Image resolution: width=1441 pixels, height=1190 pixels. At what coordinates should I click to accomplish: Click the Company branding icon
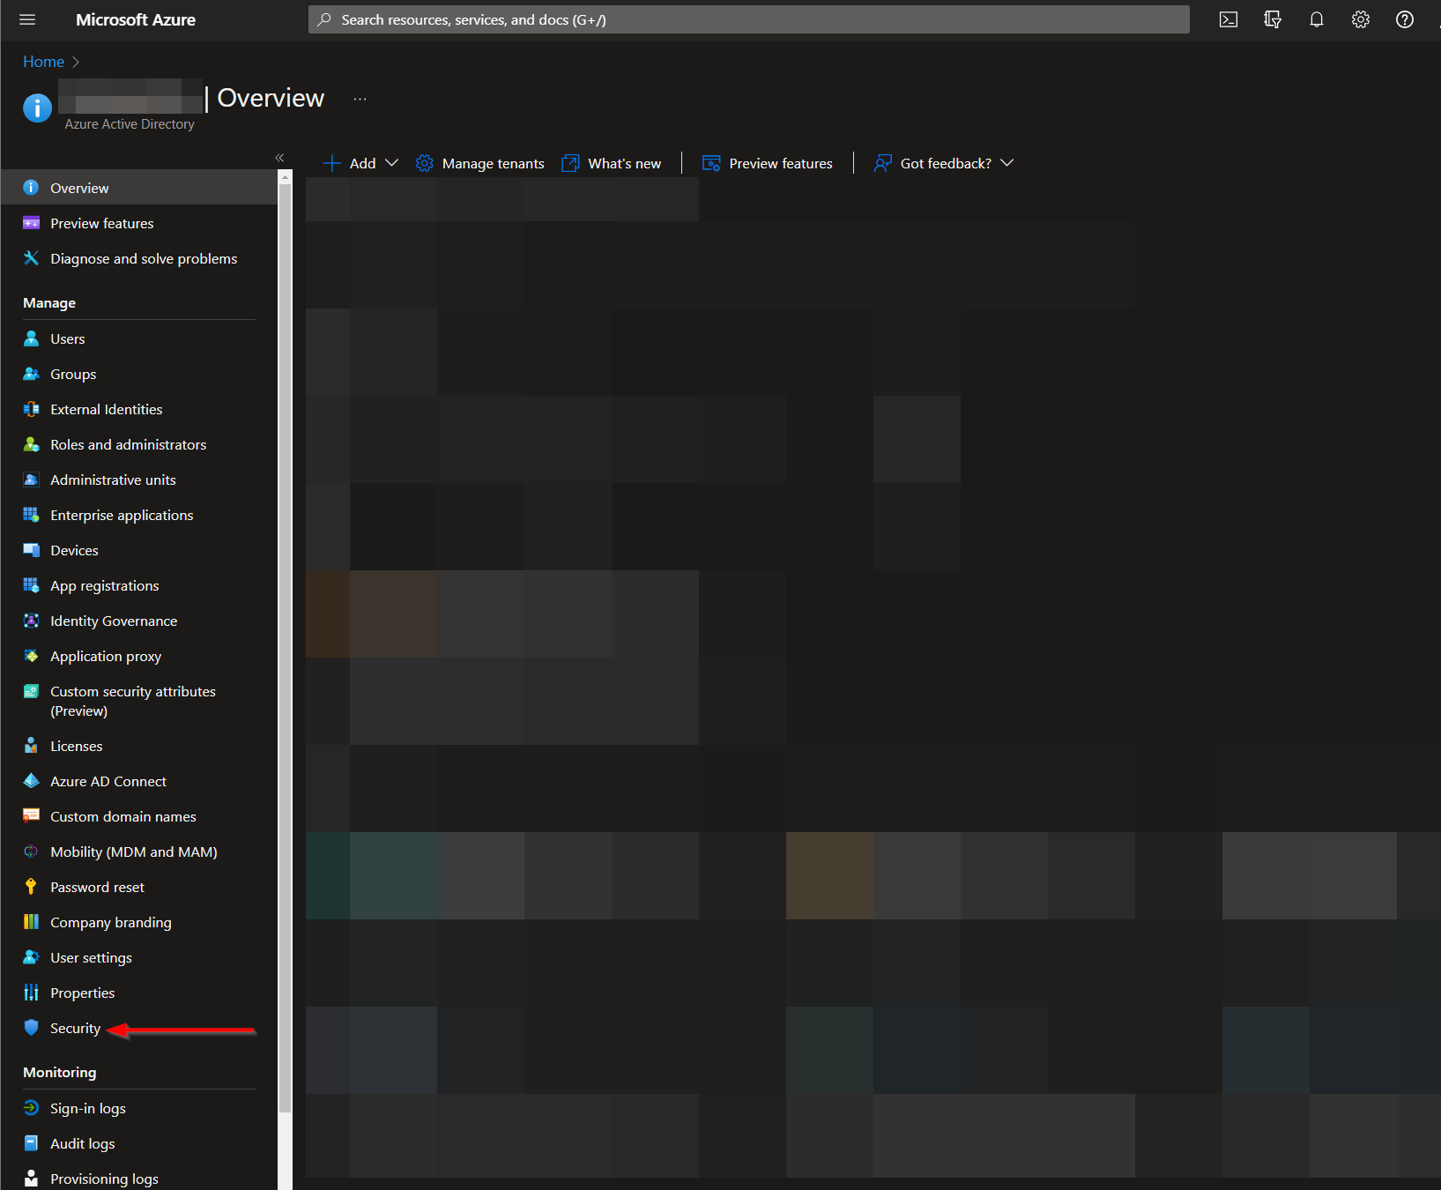pyautogui.click(x=31, y=922)
